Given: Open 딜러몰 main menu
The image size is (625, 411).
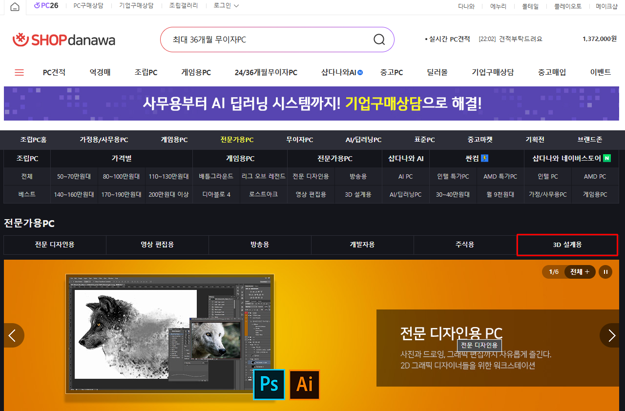Looking at the screenshot, I should (x=437, y=72).
